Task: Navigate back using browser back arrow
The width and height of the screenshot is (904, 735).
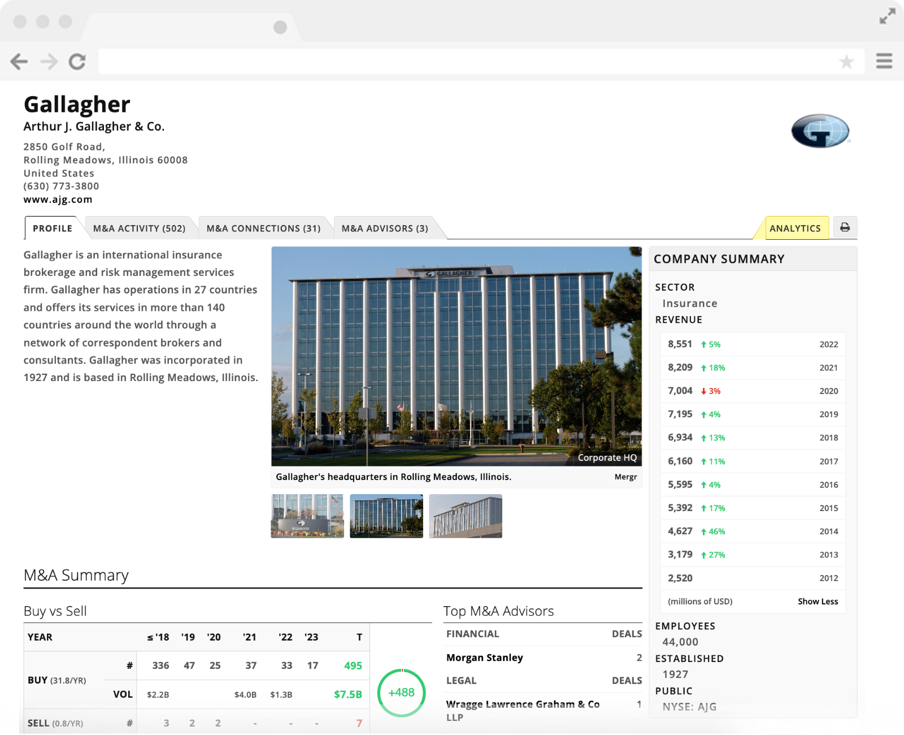Action: (20, 62)
